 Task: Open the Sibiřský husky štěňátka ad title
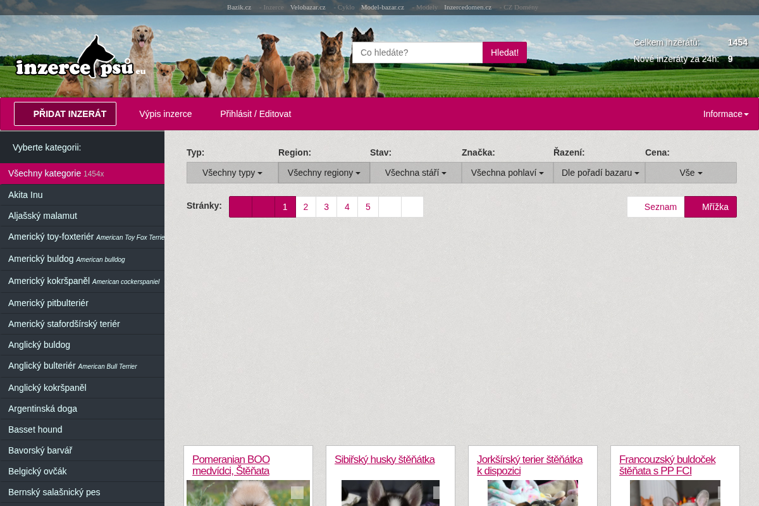pos(385,459)
